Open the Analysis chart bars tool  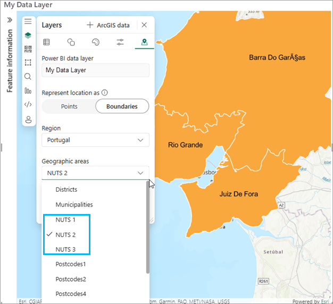[x=28, y=91]
